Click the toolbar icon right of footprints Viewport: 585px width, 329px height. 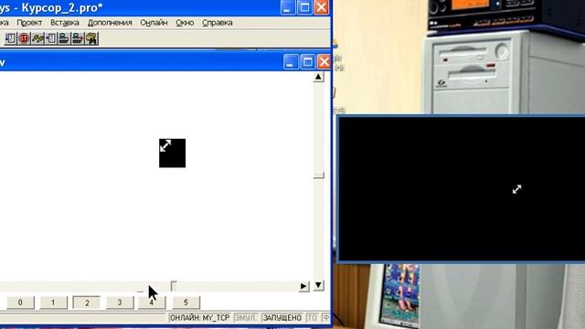pyautogui.click(x=51, y=38)
